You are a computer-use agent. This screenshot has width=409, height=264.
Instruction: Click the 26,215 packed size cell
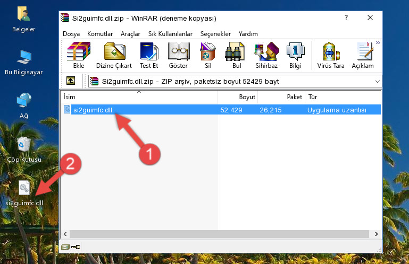271,110
